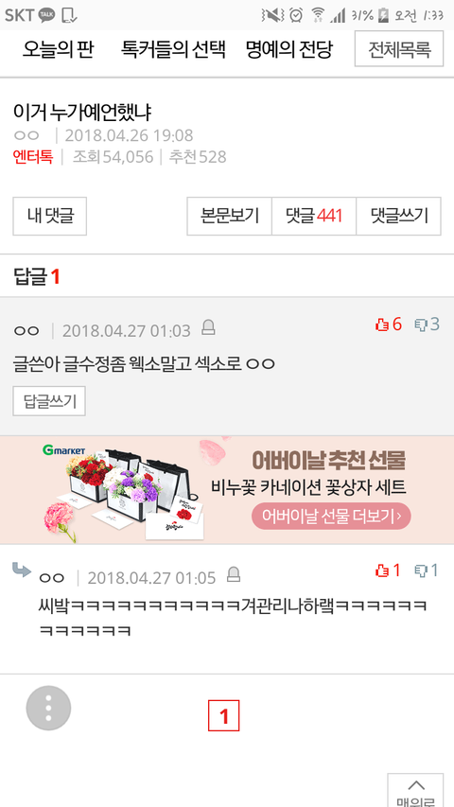
Task: Tap 댓글쓰기 to write a comment
Action: pos(399,216)
